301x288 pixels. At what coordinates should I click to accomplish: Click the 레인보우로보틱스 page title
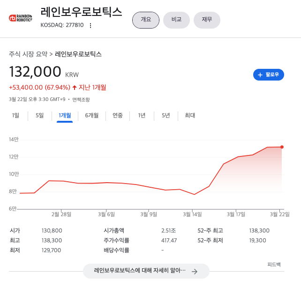click(x=81, y=12)
